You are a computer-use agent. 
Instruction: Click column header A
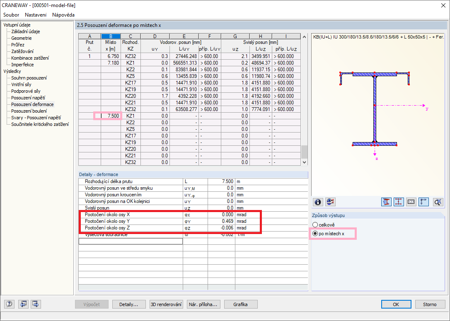tap(90, 36)
